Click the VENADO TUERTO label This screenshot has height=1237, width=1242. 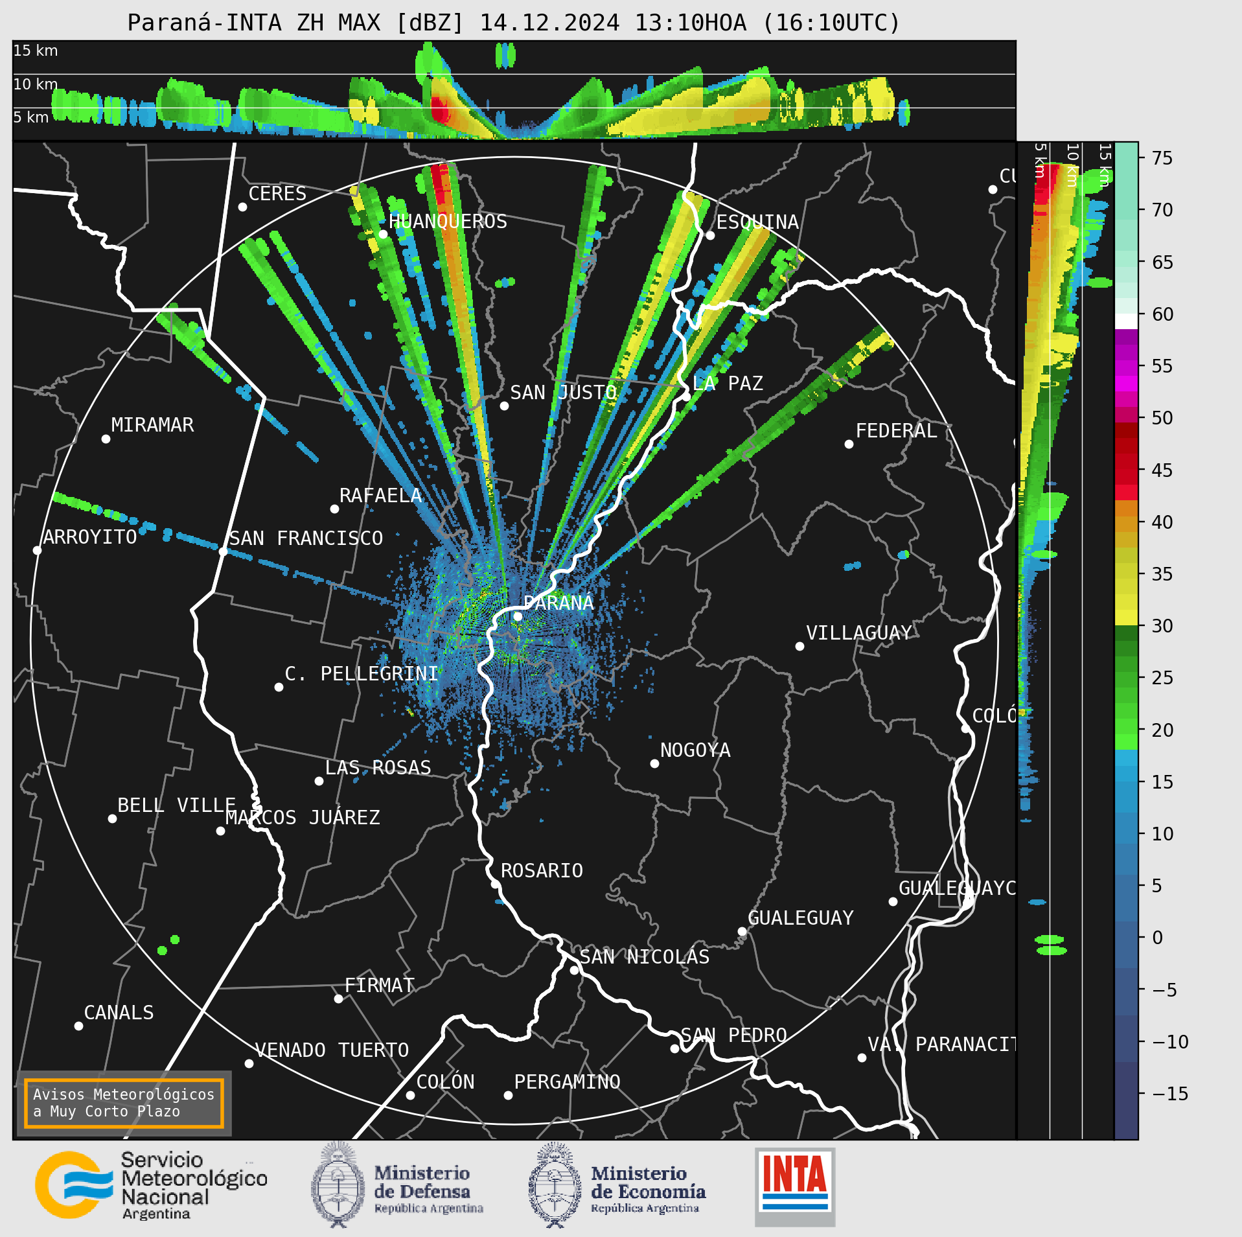[x=332, y=1050]
